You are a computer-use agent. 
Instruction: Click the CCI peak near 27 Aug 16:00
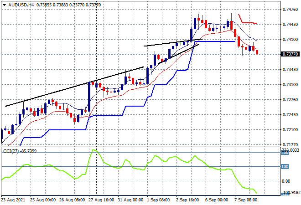pyautogui.click(x=94, y=150)
